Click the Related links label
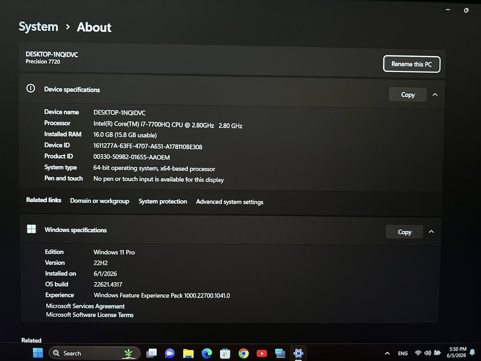This screenshot has height=361, width=481. coord(44,200)
